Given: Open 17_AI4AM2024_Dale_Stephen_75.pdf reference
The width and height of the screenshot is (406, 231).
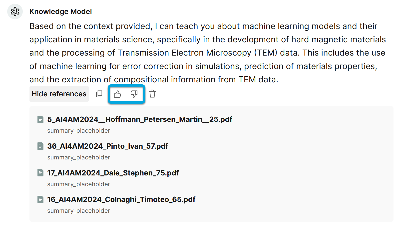Looking at the screenshot, I should 113,173.
